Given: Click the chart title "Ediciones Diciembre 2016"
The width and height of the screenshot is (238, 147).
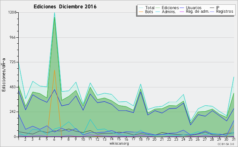Looking at the screenshot, I should [x=65, y=7].
